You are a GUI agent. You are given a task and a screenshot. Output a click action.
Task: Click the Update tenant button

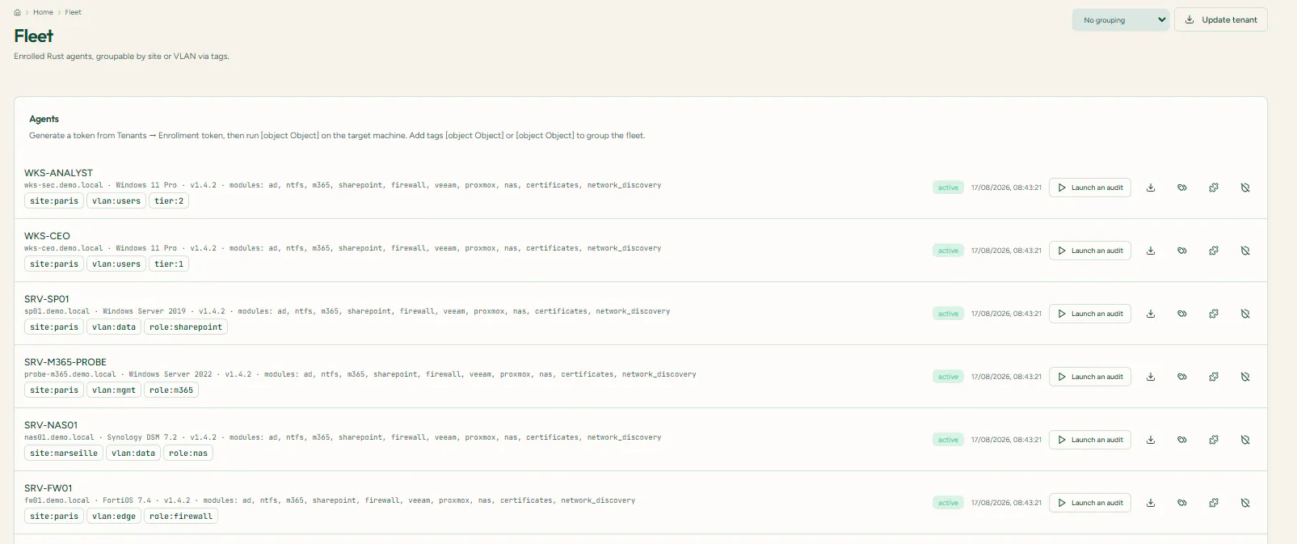click(x=1221, y=19)
